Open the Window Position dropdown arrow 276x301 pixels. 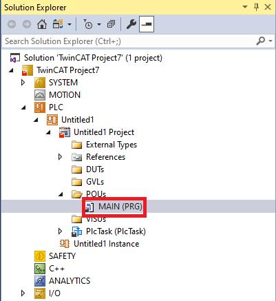pyautogui.click(x=245, y=7)
